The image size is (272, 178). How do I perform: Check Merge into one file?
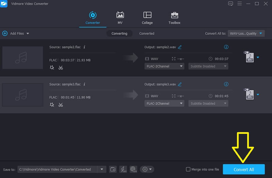(x=188, y=169)
